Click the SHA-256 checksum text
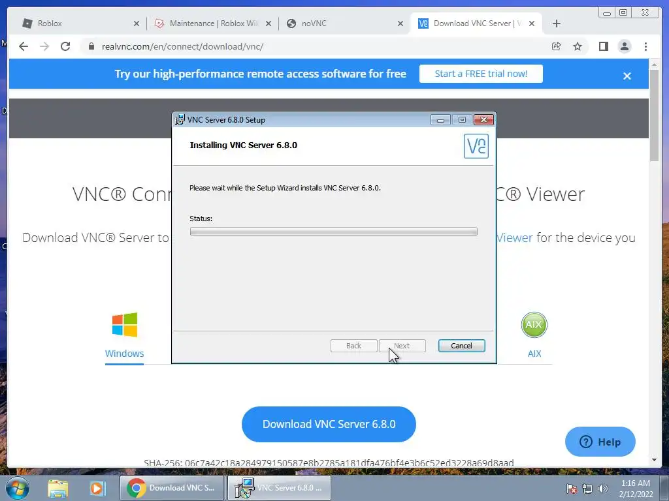This screenshot has width=669, height=501. 329,463
